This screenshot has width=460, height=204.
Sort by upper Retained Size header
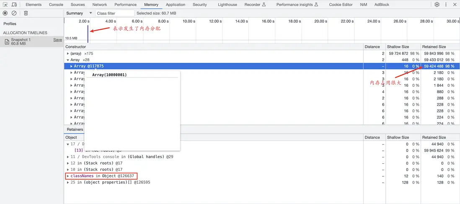point(440,46)
